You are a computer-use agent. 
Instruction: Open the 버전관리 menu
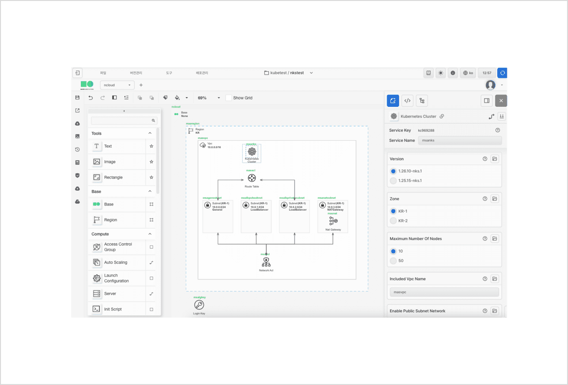click(136, 73)
